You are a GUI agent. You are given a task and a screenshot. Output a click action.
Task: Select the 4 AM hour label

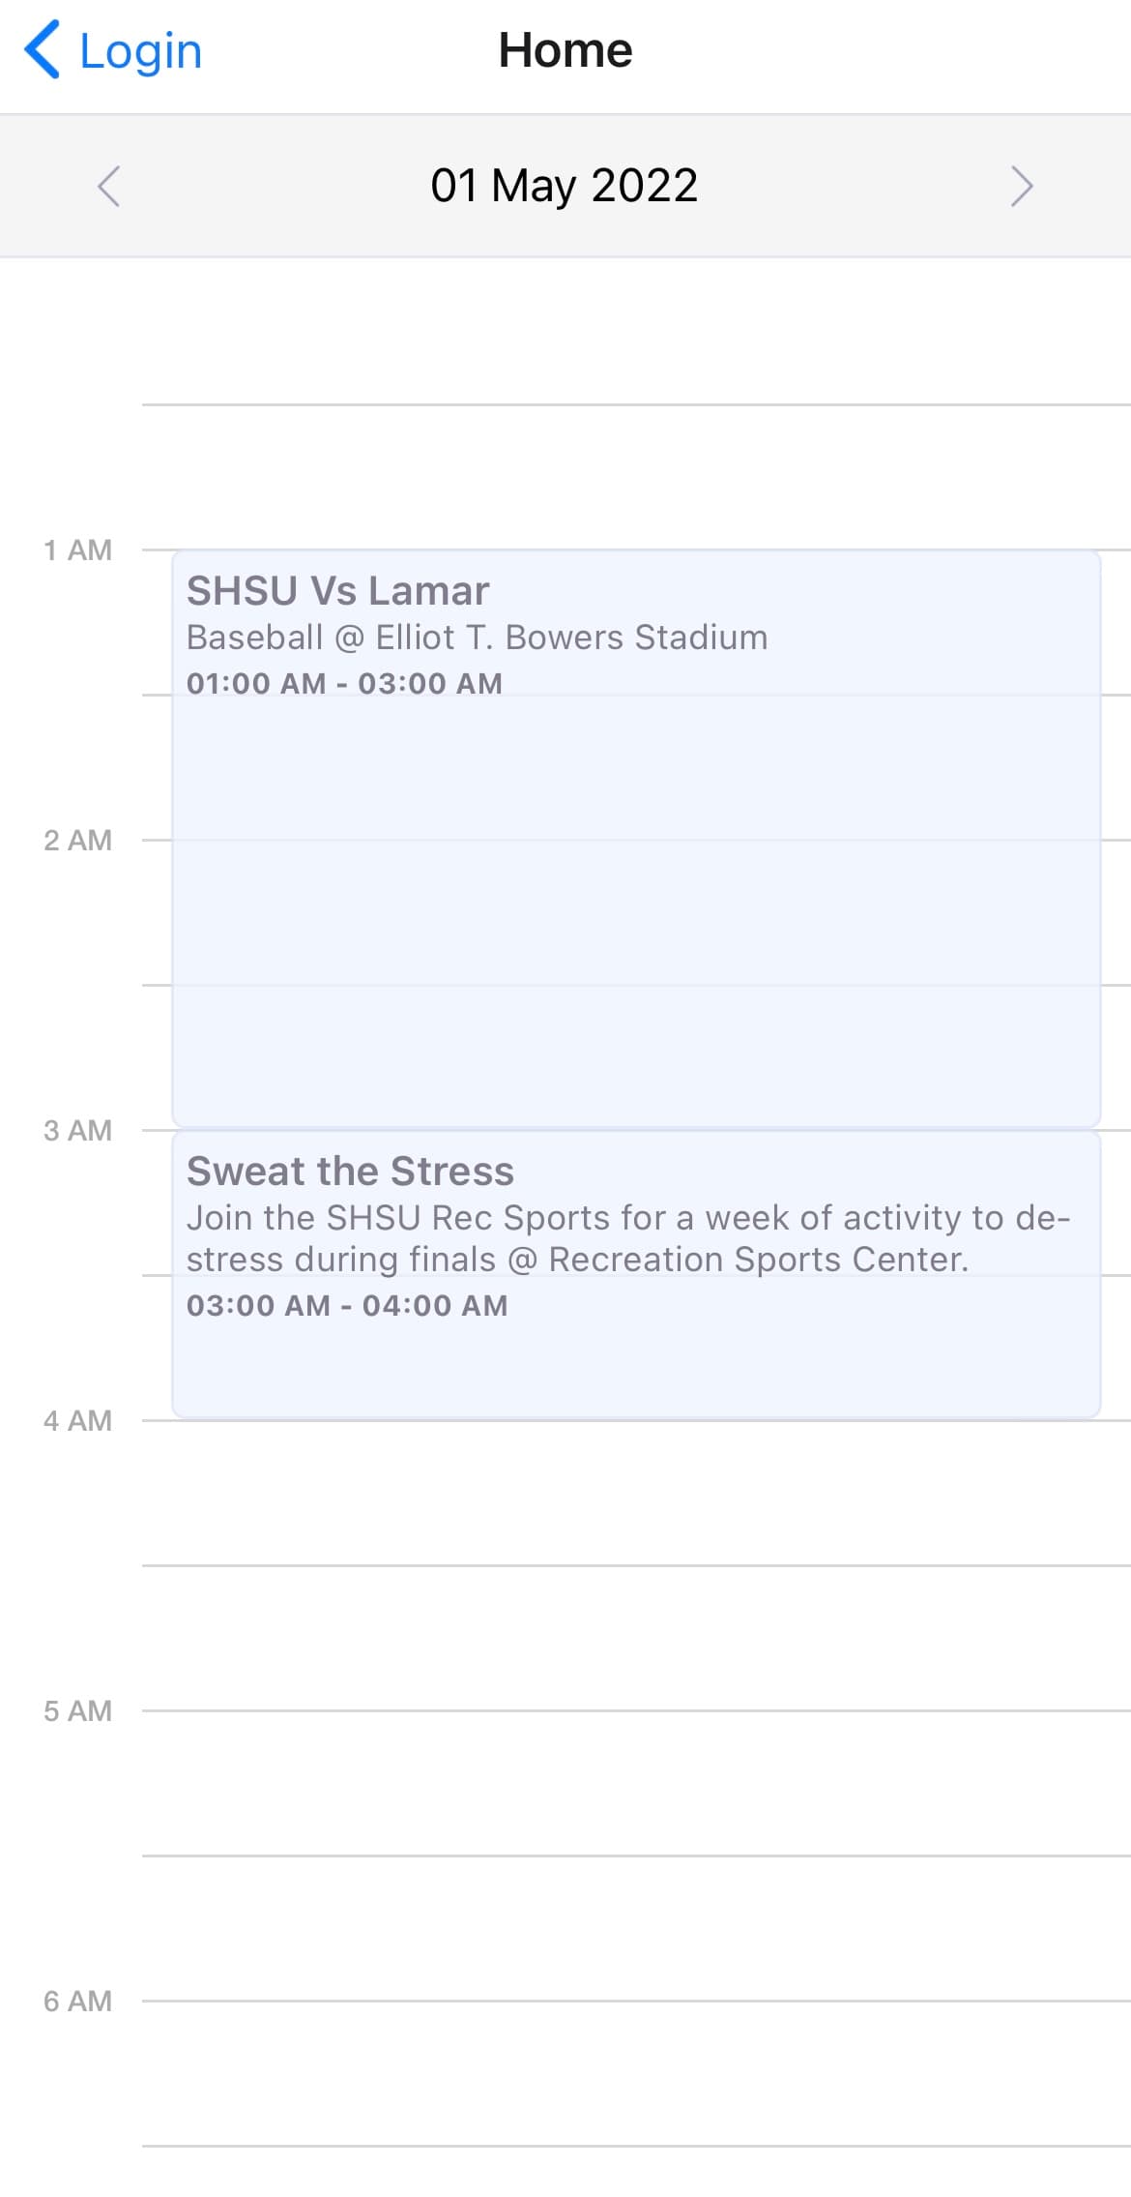pos(77,1421)
